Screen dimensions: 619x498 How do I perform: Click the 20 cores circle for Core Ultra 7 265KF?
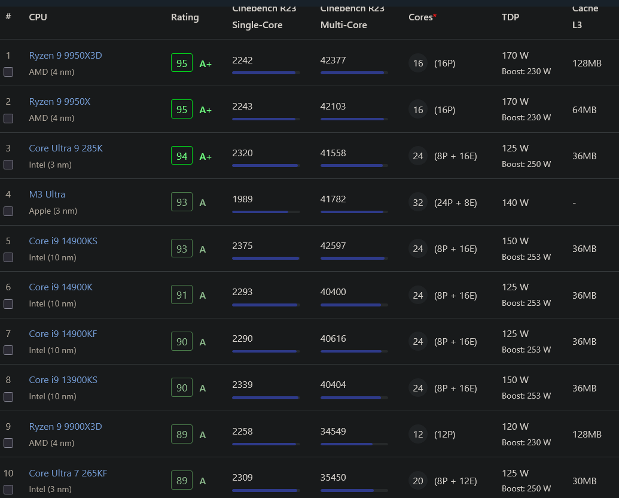point(418,481)
